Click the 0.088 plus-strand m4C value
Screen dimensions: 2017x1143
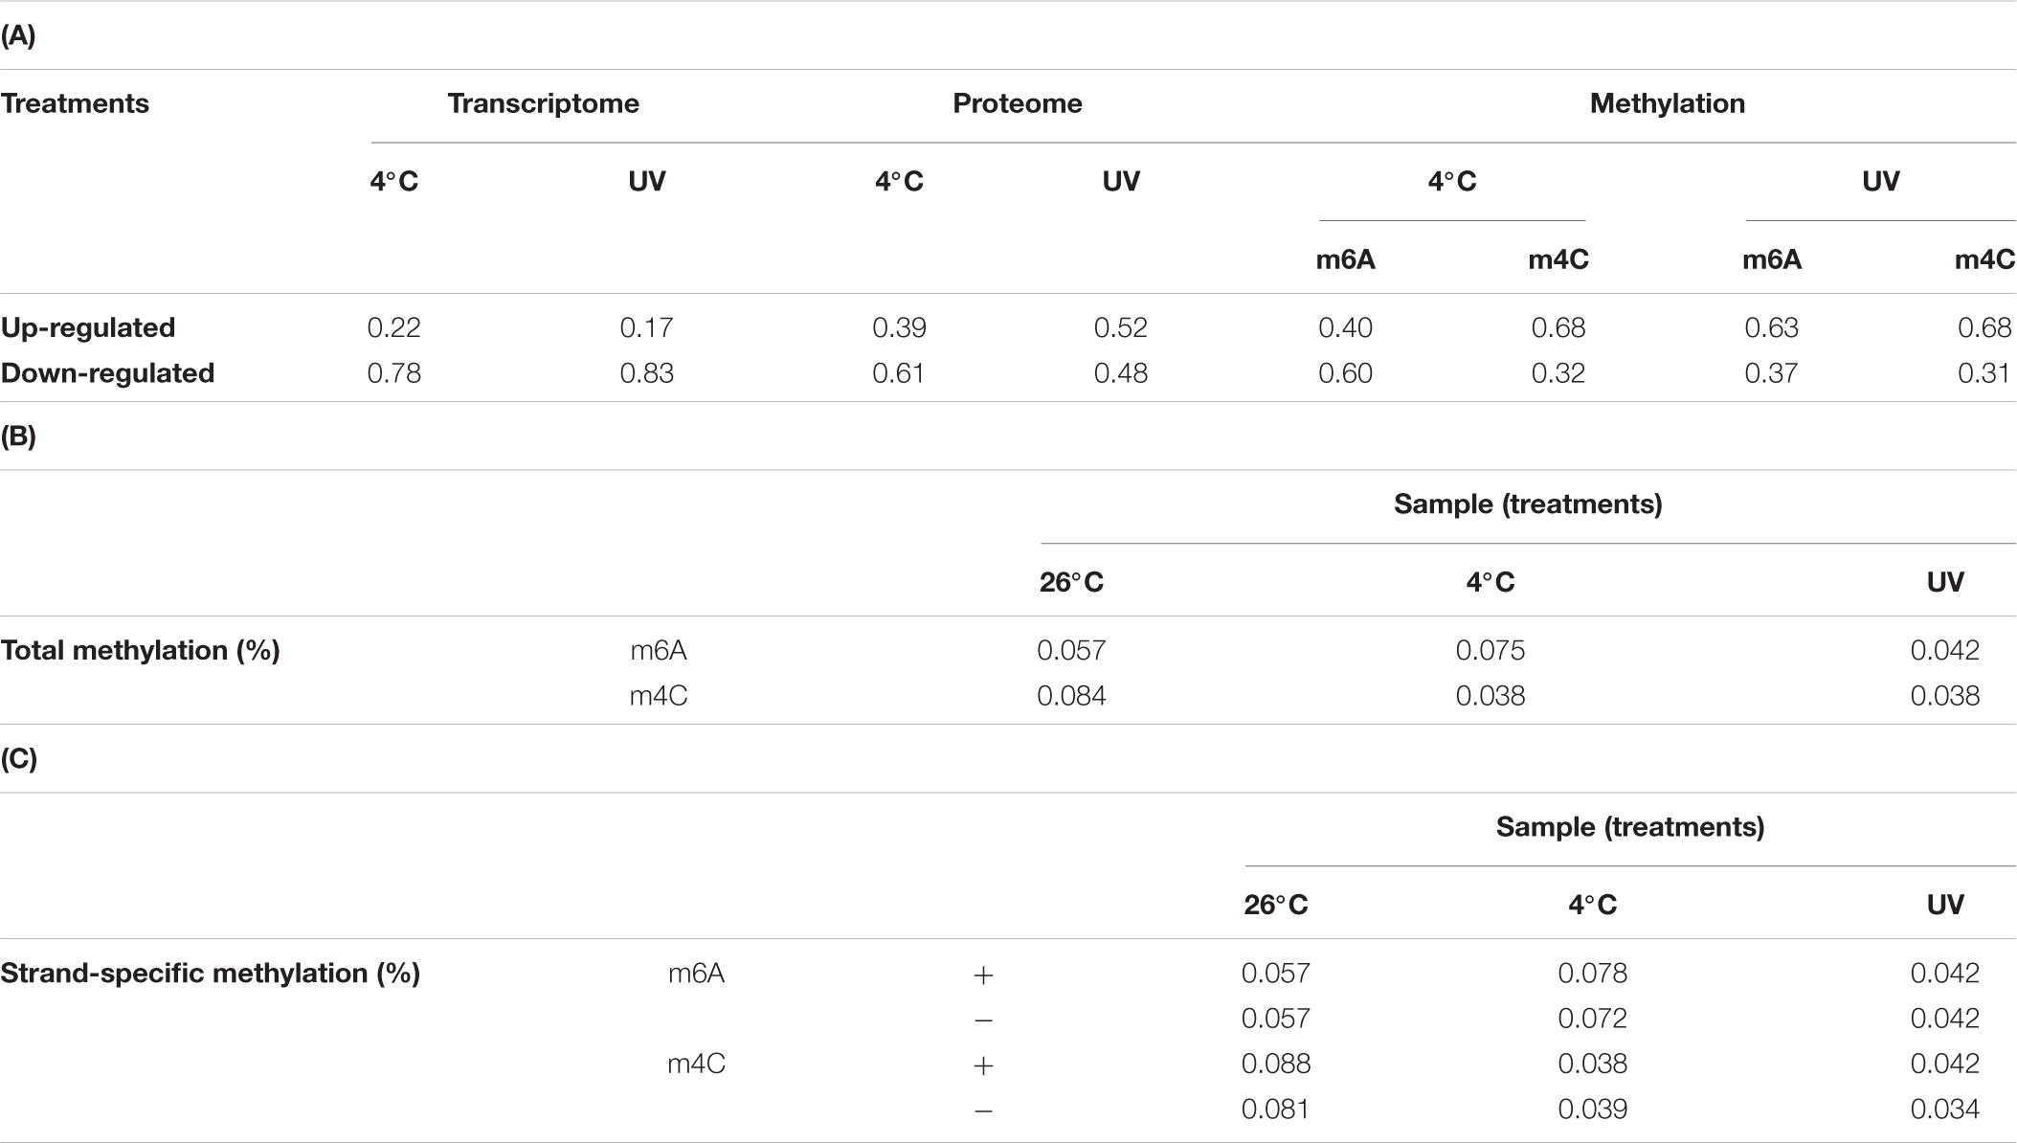point(1276,1064)
